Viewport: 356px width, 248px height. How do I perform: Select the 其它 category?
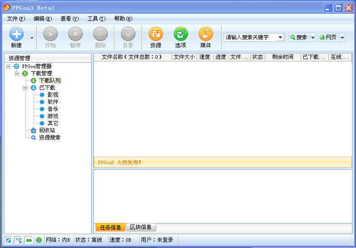(x=53, y=123)
